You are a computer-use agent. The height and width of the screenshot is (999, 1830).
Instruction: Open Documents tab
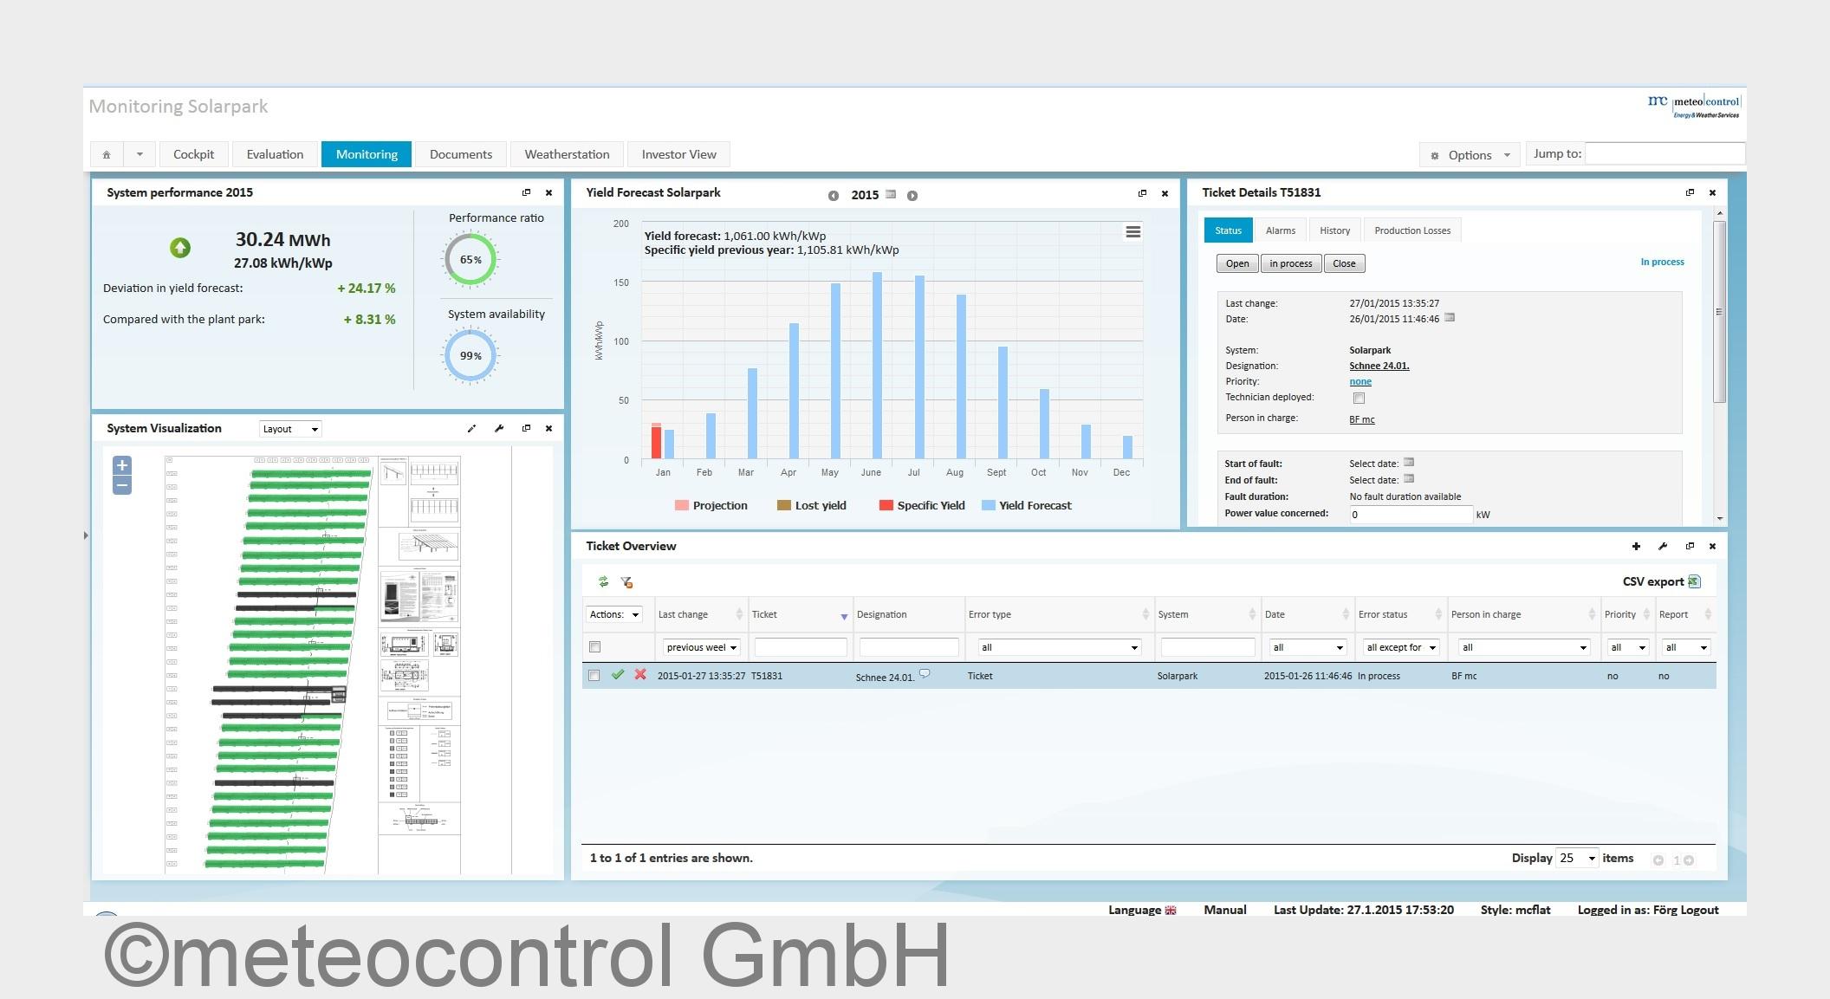461,154
